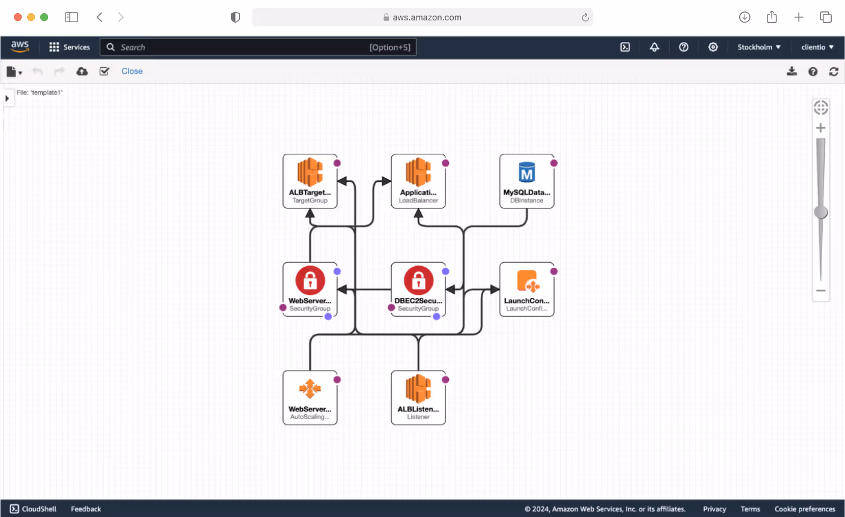Click the fit-to-window icon above the zoom slider
The height and width of the screenshot is (517, 845).
tap(821, 106)
